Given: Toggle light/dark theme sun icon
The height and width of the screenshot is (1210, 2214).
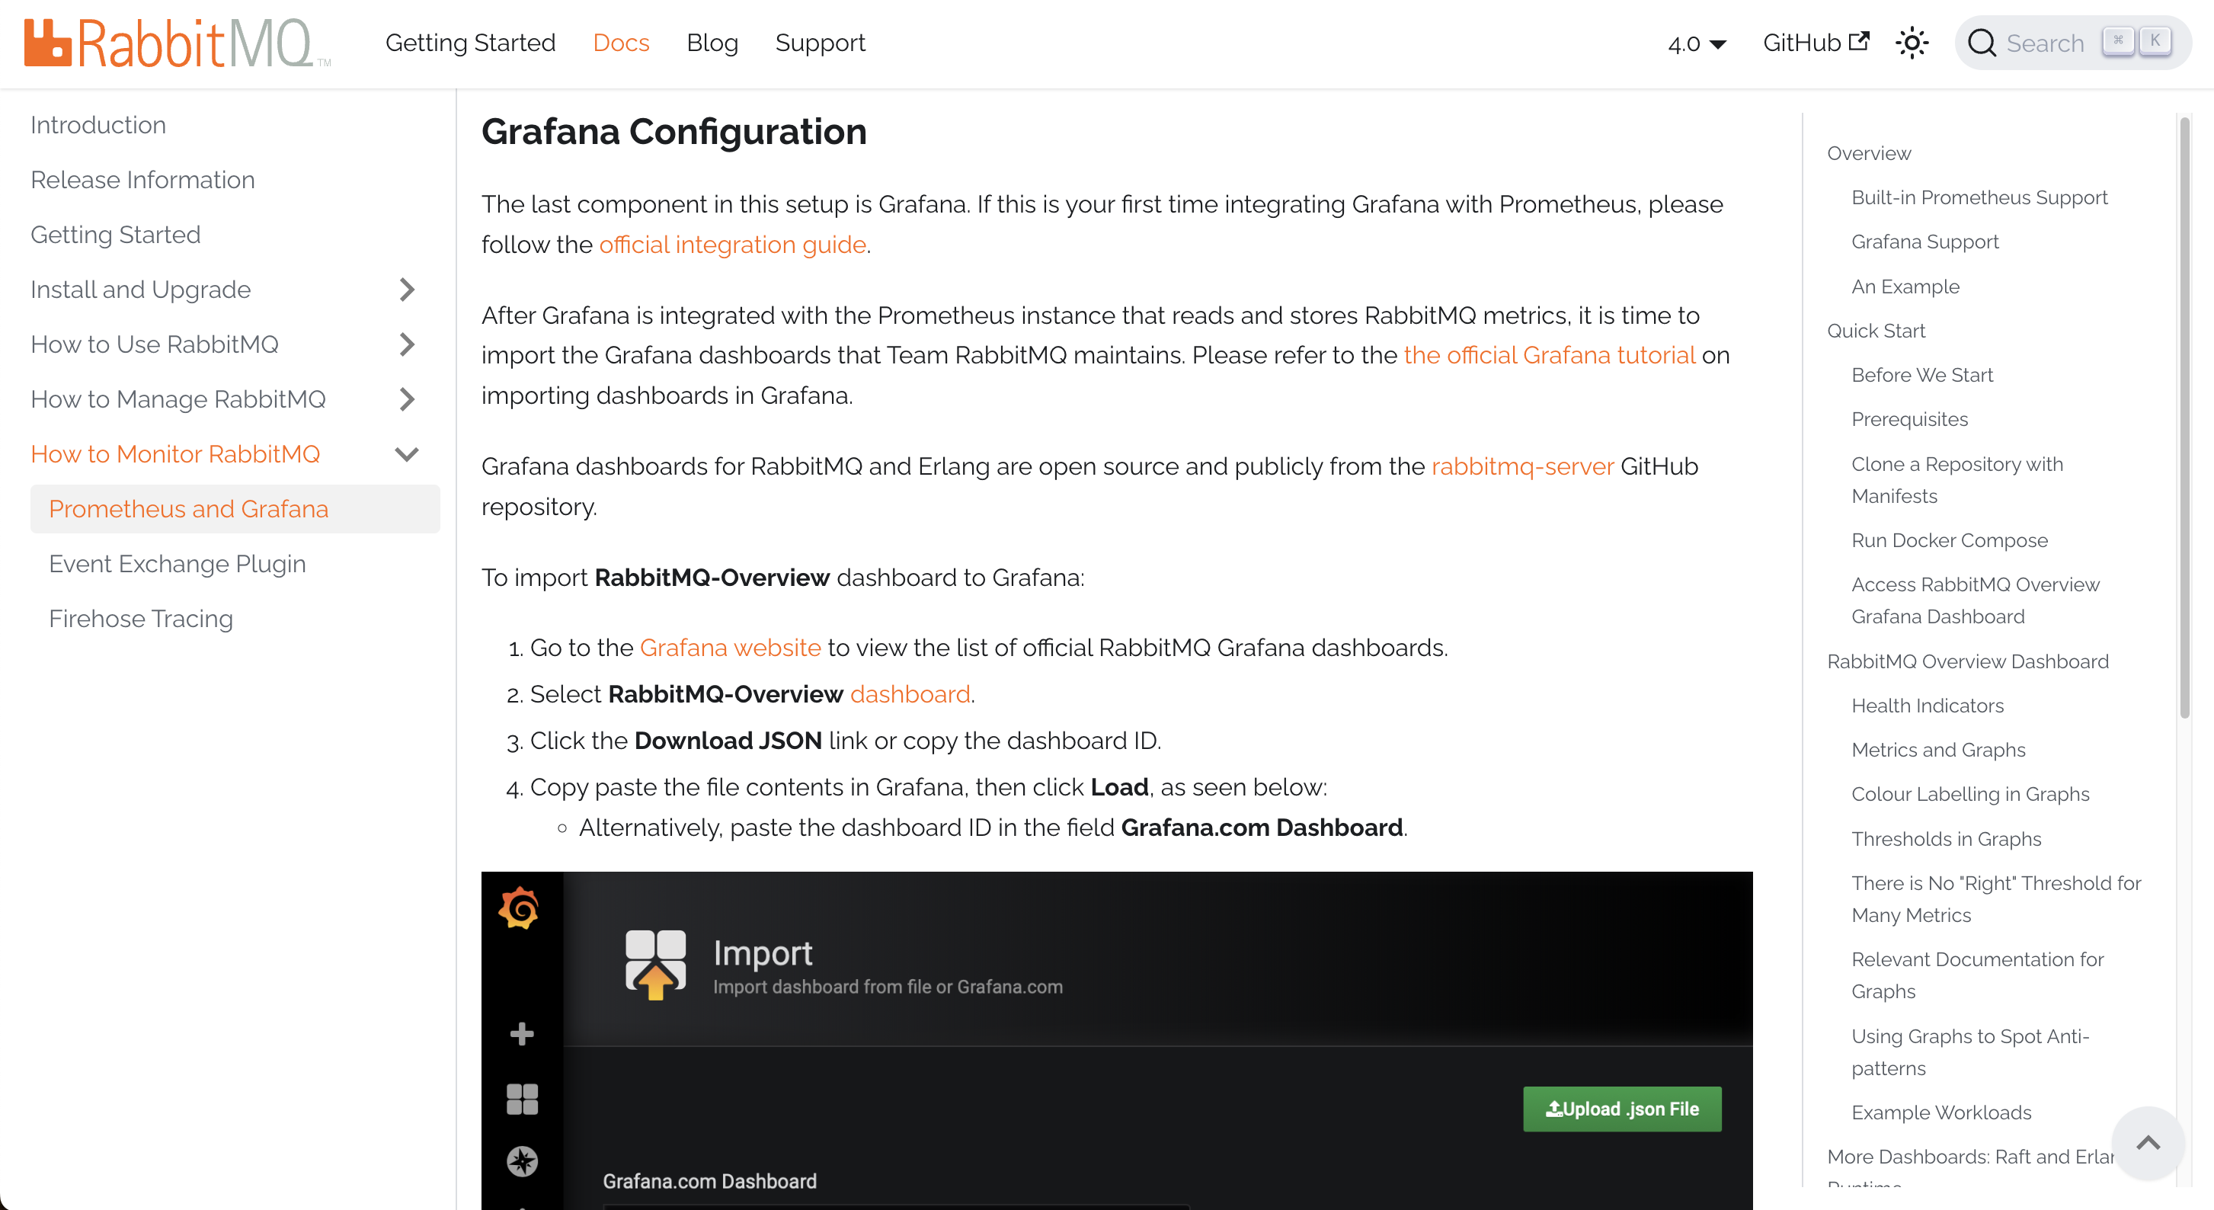Looking at the screenshot, I should click(1912, 43).
